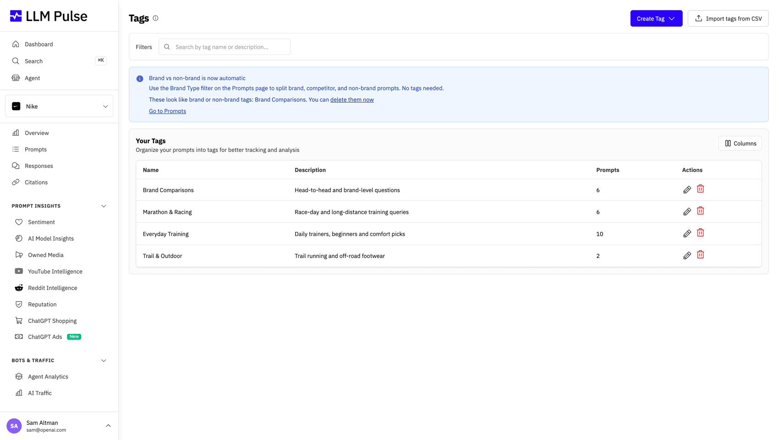Viewport: 779px width, 440px height.
Task: Click the 'Head-to-head and brand-level questions' description
Action: coord(347,190)
